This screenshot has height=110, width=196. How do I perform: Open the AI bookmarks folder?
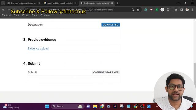[35, 15]
